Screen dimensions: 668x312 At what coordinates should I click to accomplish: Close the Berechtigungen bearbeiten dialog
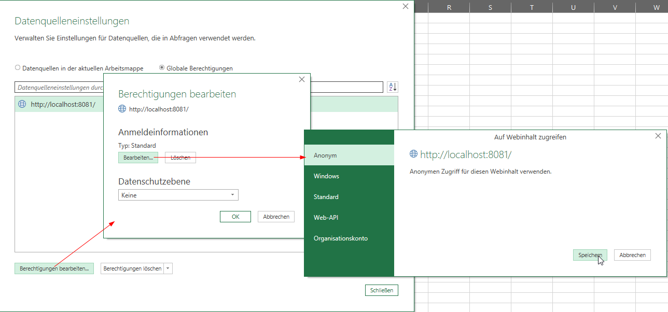pyautogui.click(x=302, y=79)
